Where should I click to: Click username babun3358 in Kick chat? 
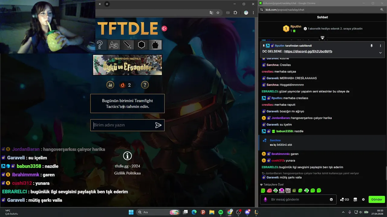[285, 131]
